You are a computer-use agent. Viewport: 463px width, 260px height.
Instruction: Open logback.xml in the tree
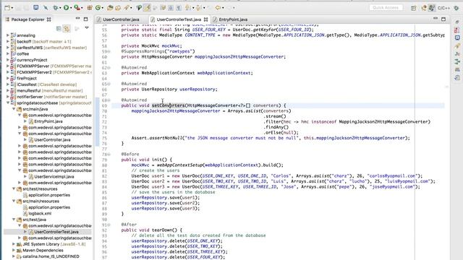(40, 214)
